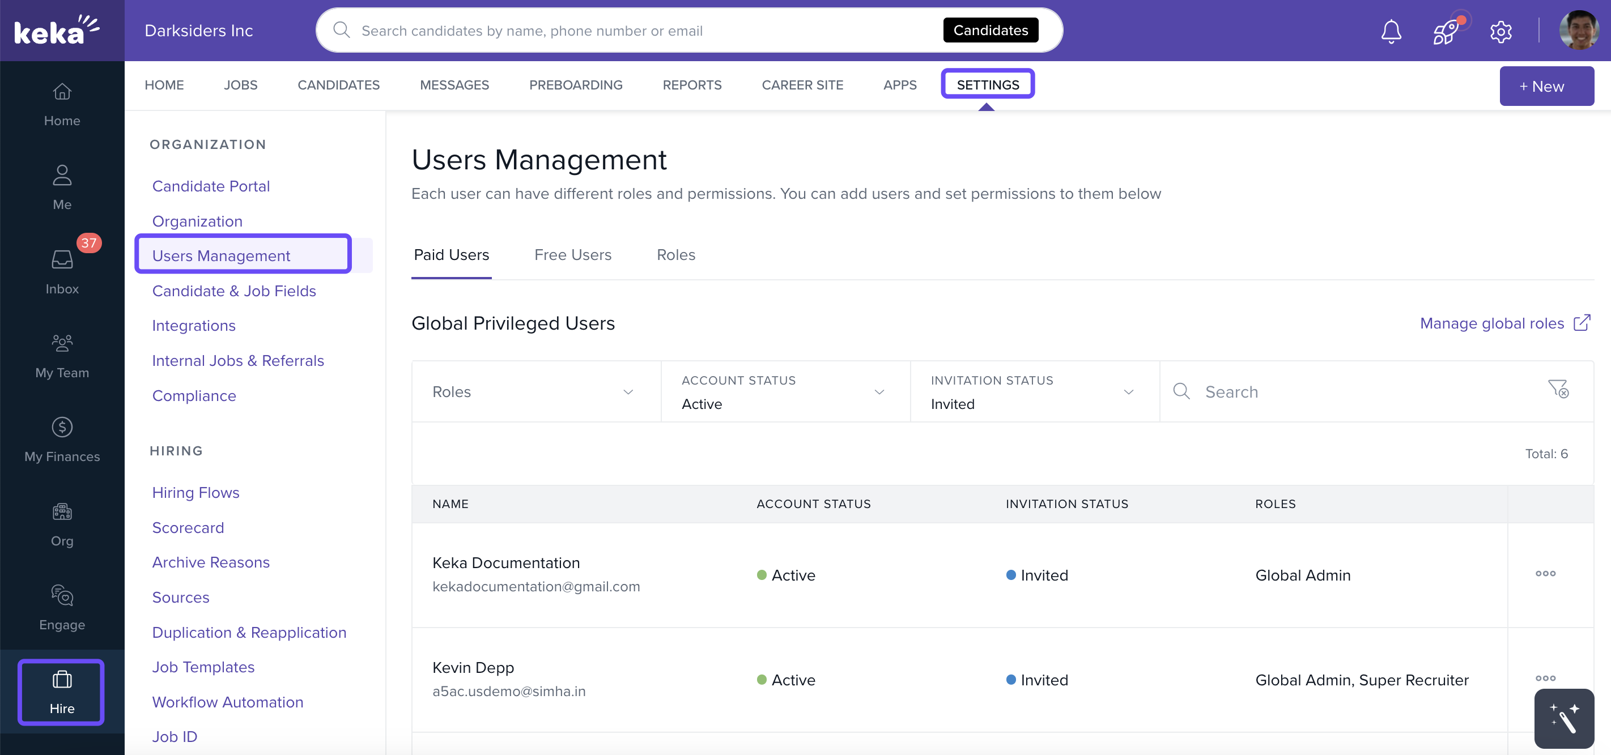1611x755 pixels.
Task: Open the CANDIDATES menu item
Action: tap(338, 85)
